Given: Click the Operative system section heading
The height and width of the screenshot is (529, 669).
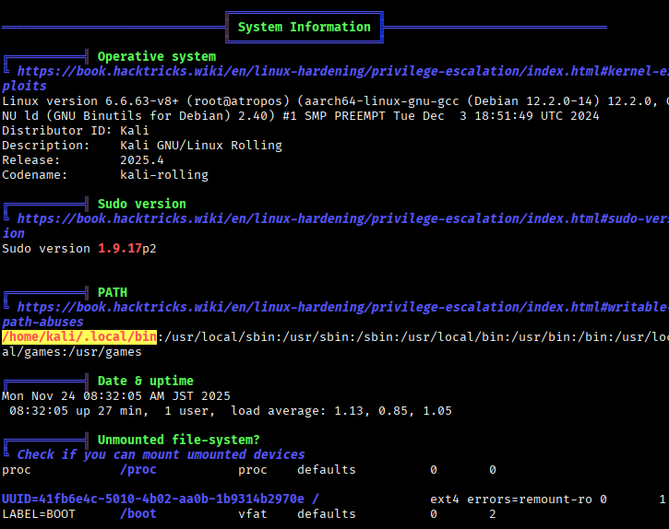Looking at the screenshot, I should pyautogui.click(x=156, y=56).
